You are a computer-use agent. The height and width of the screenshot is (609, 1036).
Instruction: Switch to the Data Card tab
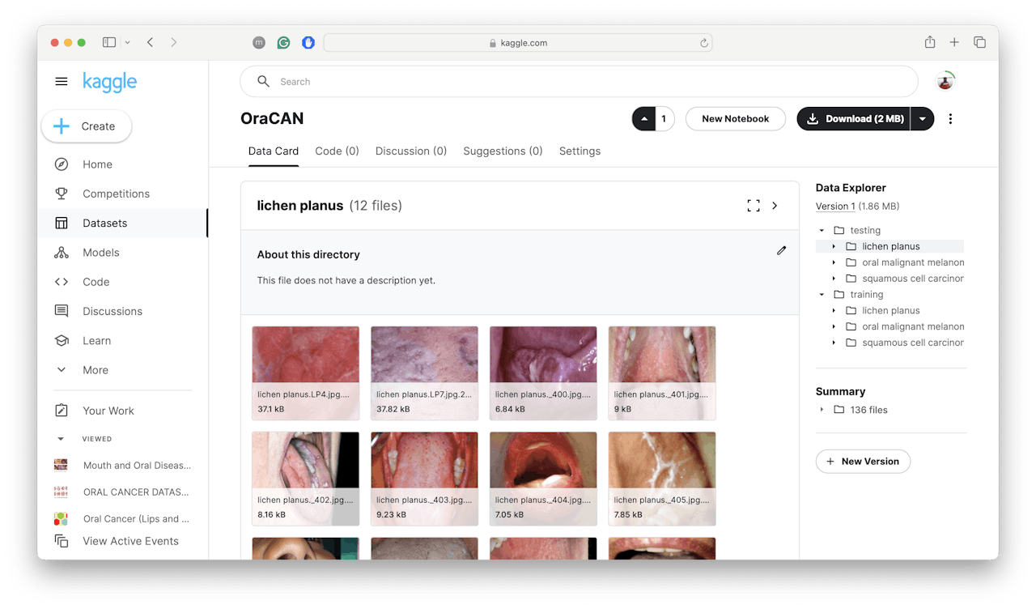tap(274, 151)
